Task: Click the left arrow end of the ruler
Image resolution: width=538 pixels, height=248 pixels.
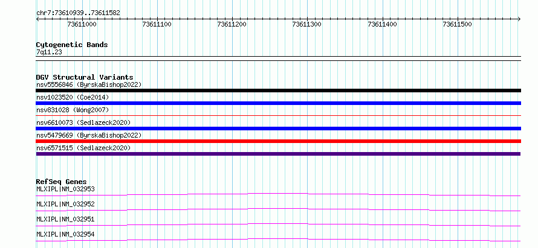Action: 37,19
